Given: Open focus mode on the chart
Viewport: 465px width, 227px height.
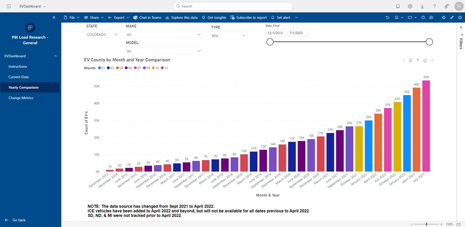Looking at the screenshot, I should tap(425, 60).
